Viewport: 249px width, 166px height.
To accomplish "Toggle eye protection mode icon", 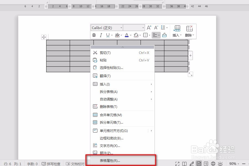I will (220, 164).
